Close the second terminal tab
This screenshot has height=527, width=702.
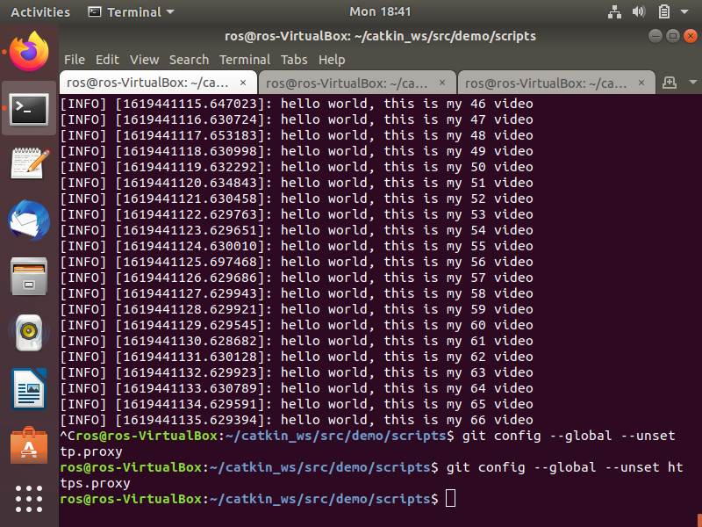coord(442,83)
